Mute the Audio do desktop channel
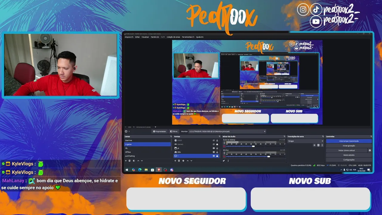The width and height of the screenshot is (382, 215). [224, 146]
